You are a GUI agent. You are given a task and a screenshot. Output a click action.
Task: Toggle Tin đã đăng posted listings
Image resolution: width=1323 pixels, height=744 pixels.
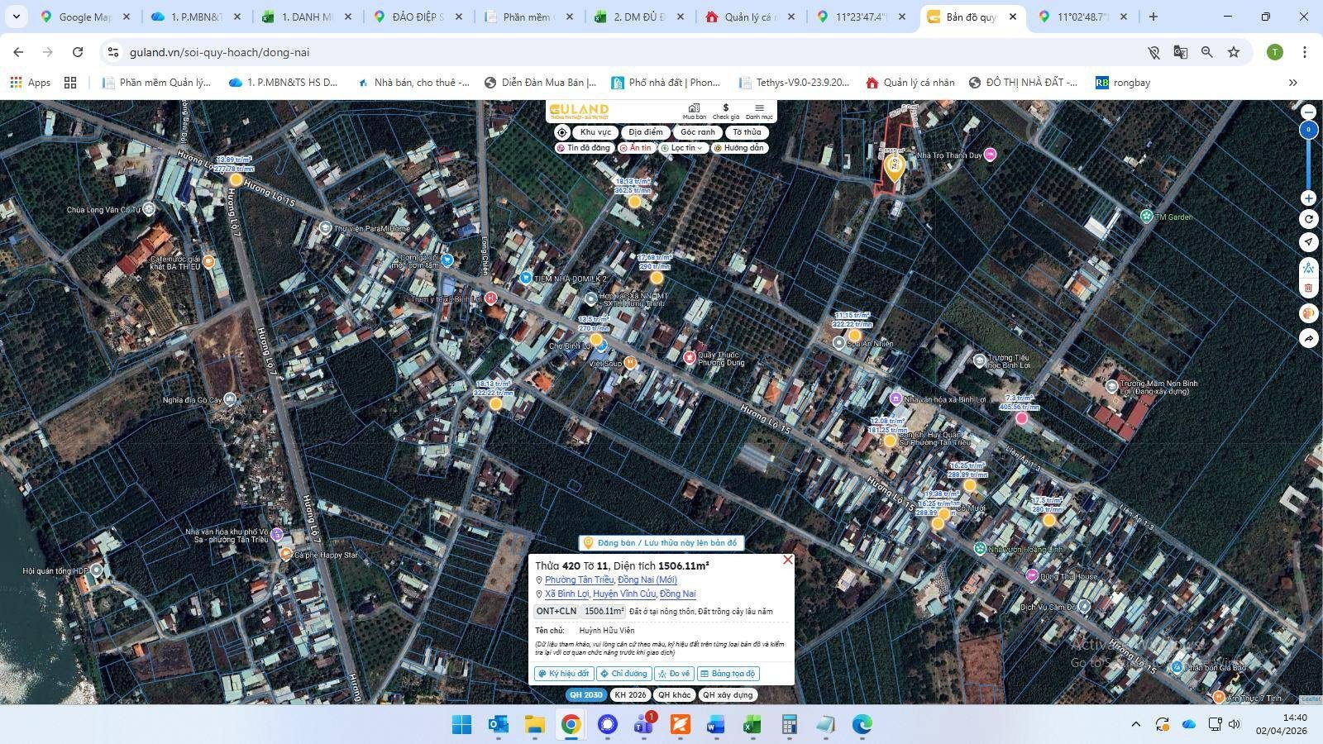click(x=584, y=148)
